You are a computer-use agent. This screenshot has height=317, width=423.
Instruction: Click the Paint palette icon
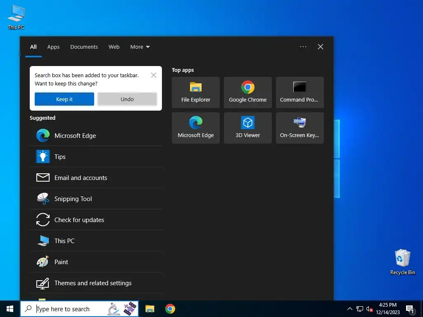click(x=43, y=262)
